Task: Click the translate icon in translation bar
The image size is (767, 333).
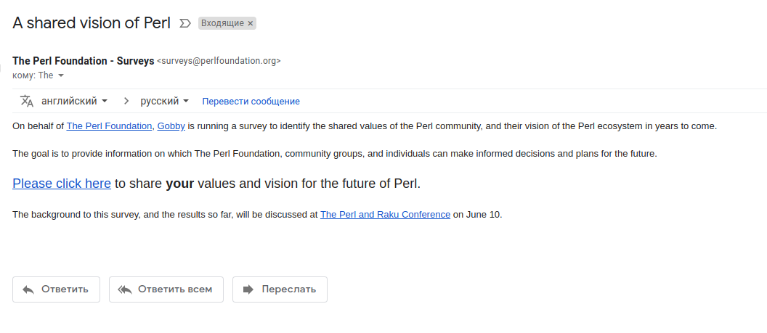Action: click(x=27, y=101)
